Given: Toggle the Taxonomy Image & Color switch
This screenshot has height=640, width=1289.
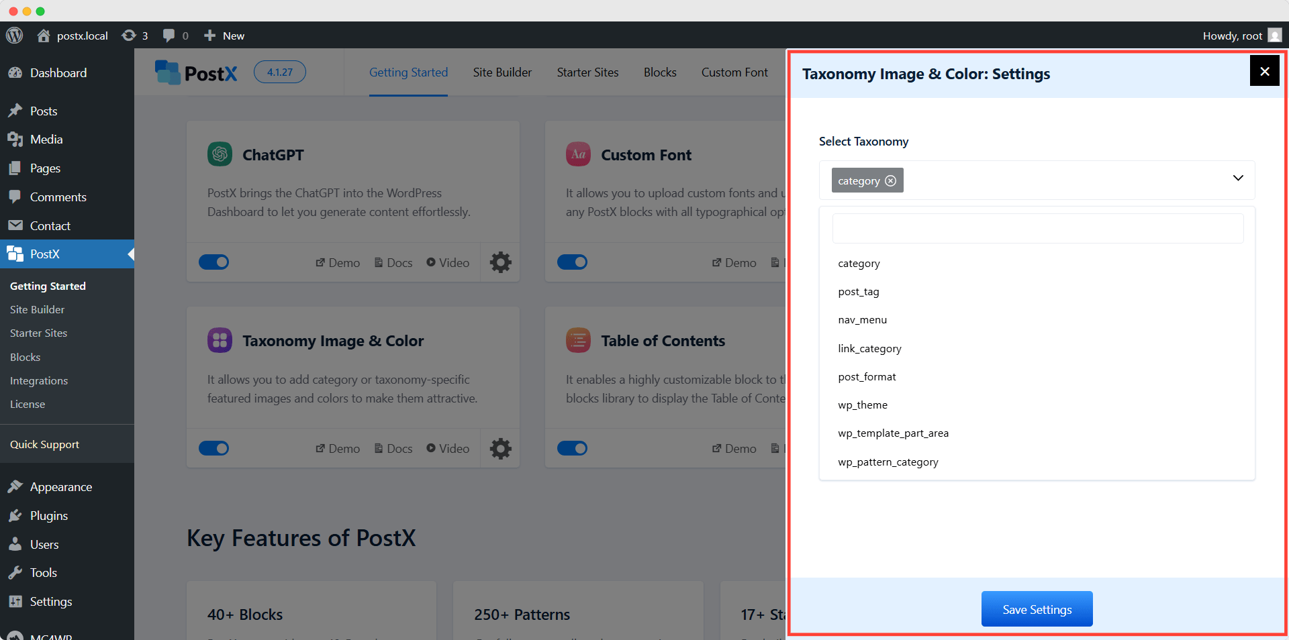Looking at the screenshot, I should point(213,448).
